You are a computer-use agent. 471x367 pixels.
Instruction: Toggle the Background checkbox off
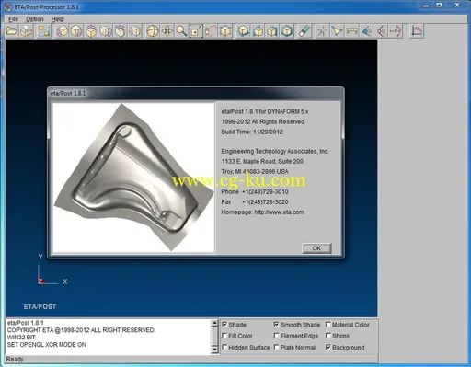328,347
